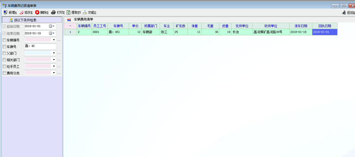Expand the 经手员工 dropdown list
Image resolution: width=355 pixels, height=157 pixels.
54,66
